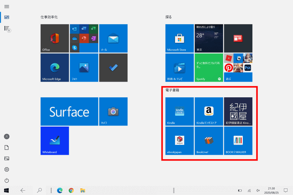Launch the BOOK☆WALKER tile
Image resolution: width=293 pixels, height=195 pixels.
238,141
